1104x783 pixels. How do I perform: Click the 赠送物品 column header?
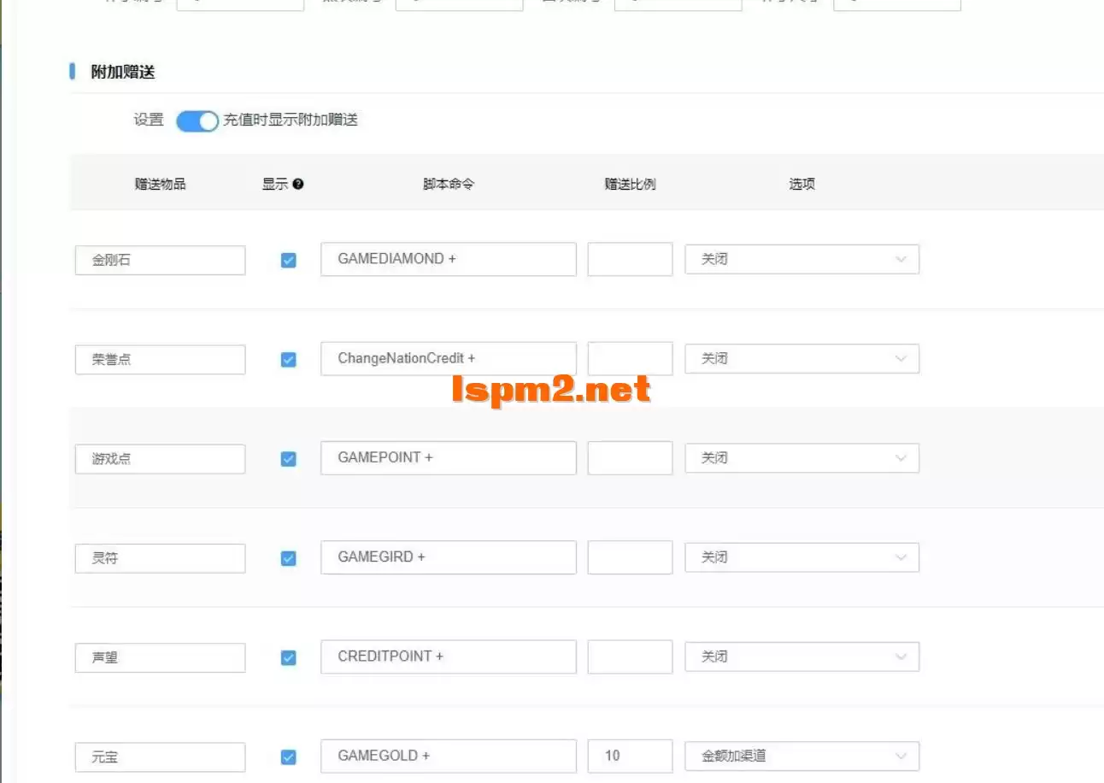160,184
